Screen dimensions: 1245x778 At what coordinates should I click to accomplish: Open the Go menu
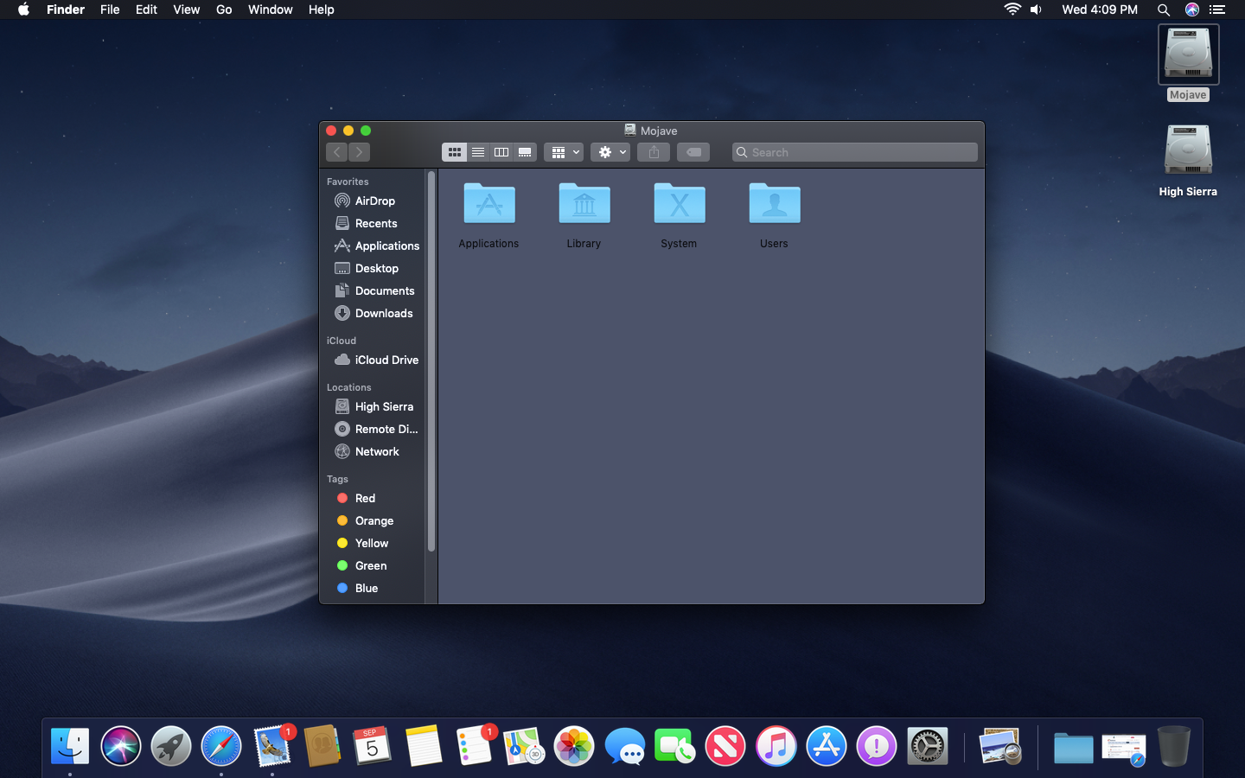(x=224, y=10)
